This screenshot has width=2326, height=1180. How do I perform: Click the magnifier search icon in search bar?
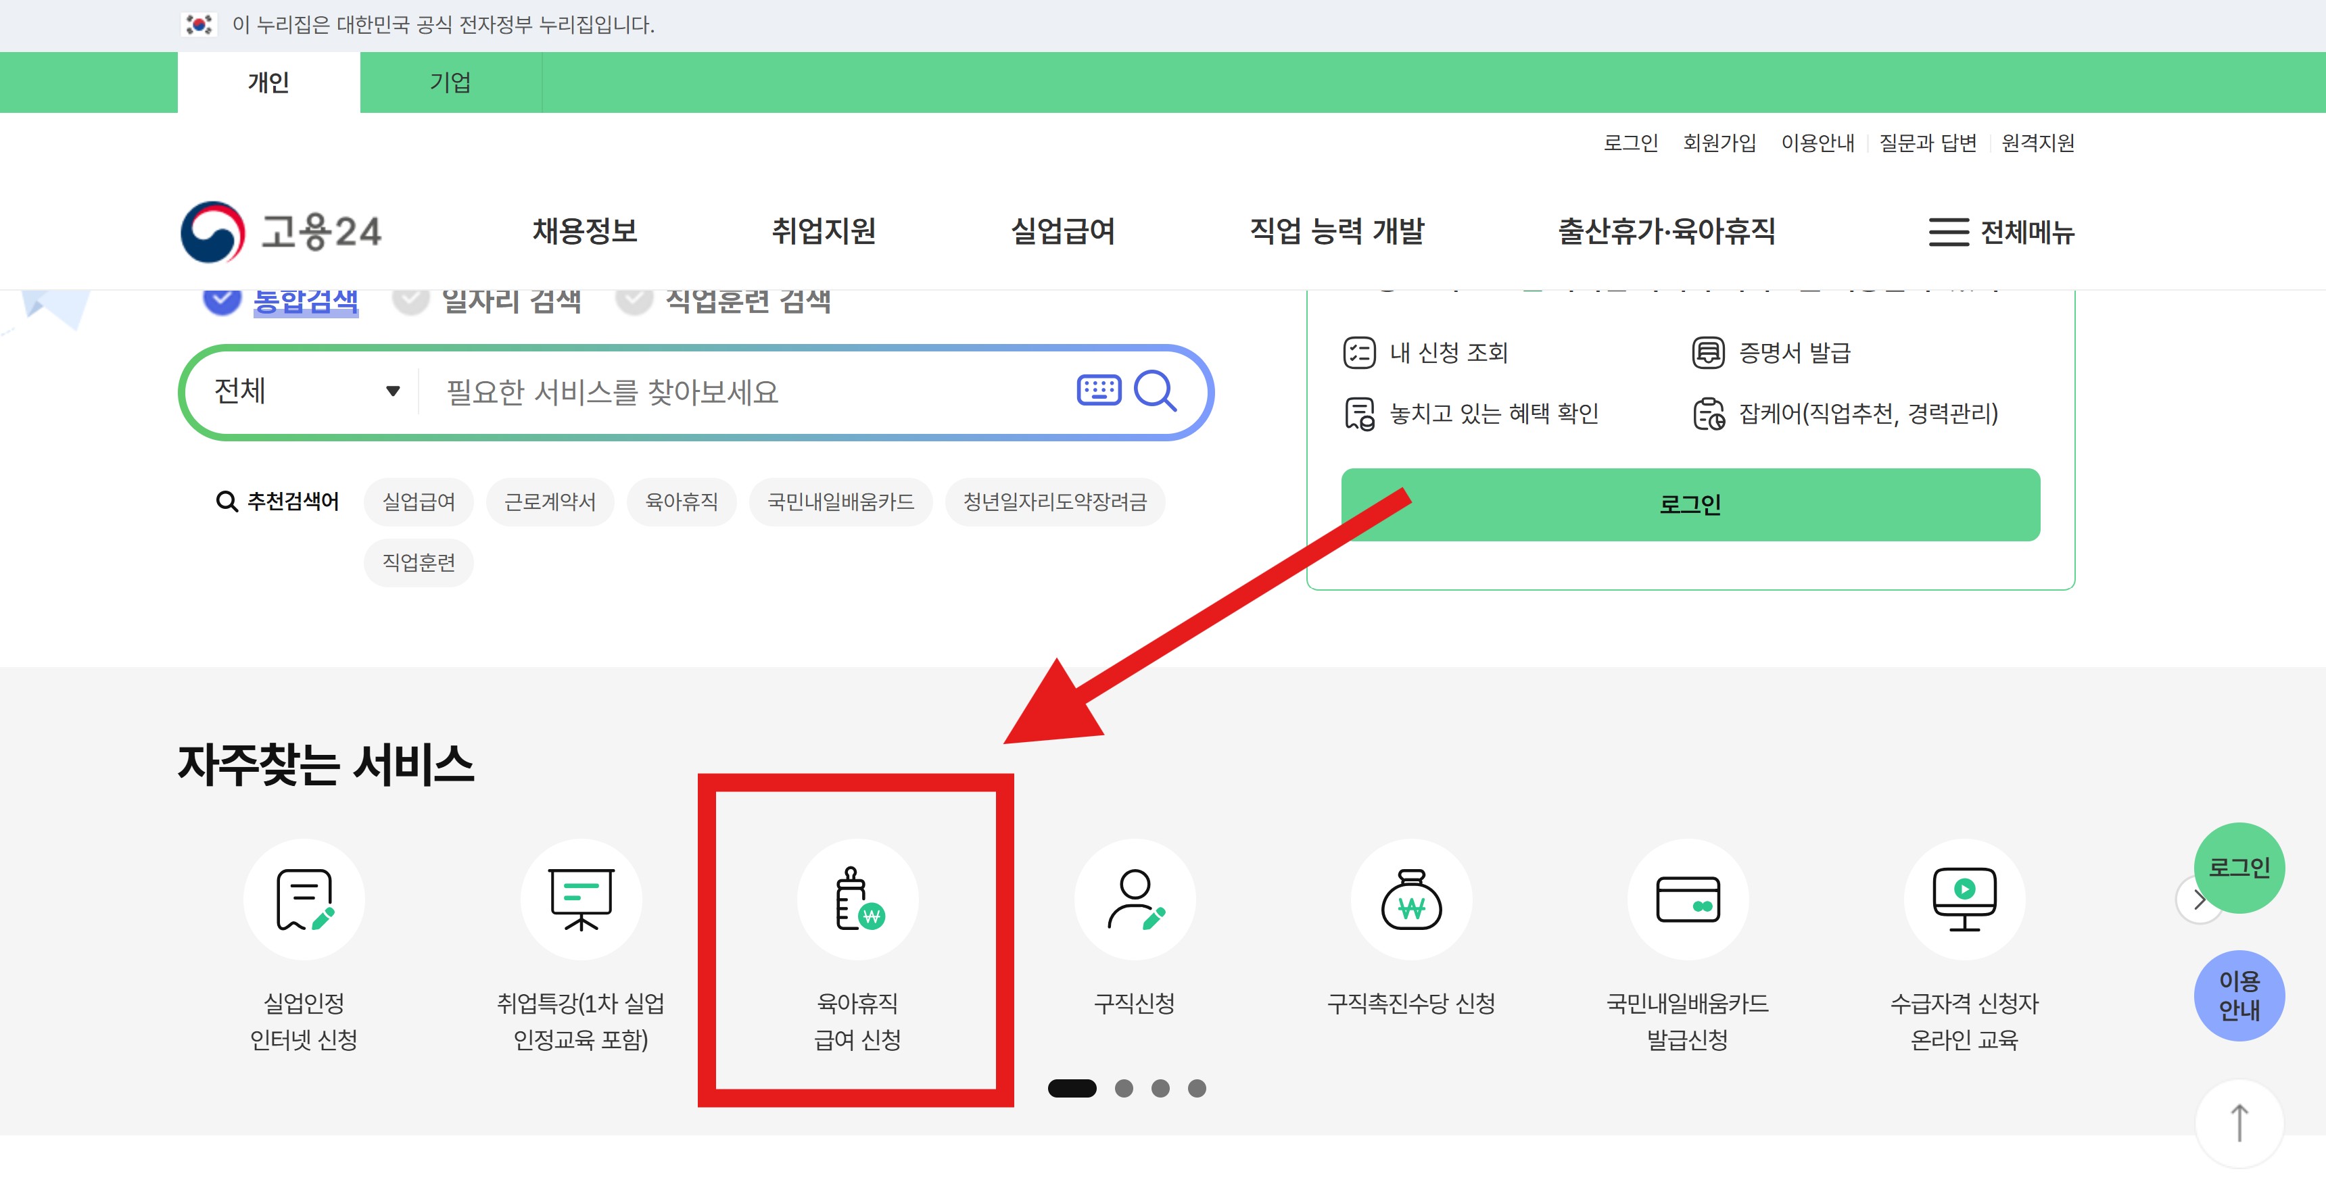coord(1155,391)
